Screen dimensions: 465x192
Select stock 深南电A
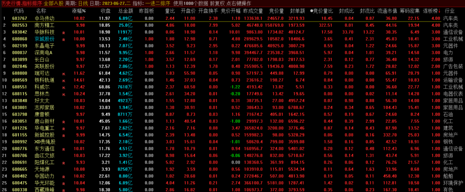[x=44, y=53]
